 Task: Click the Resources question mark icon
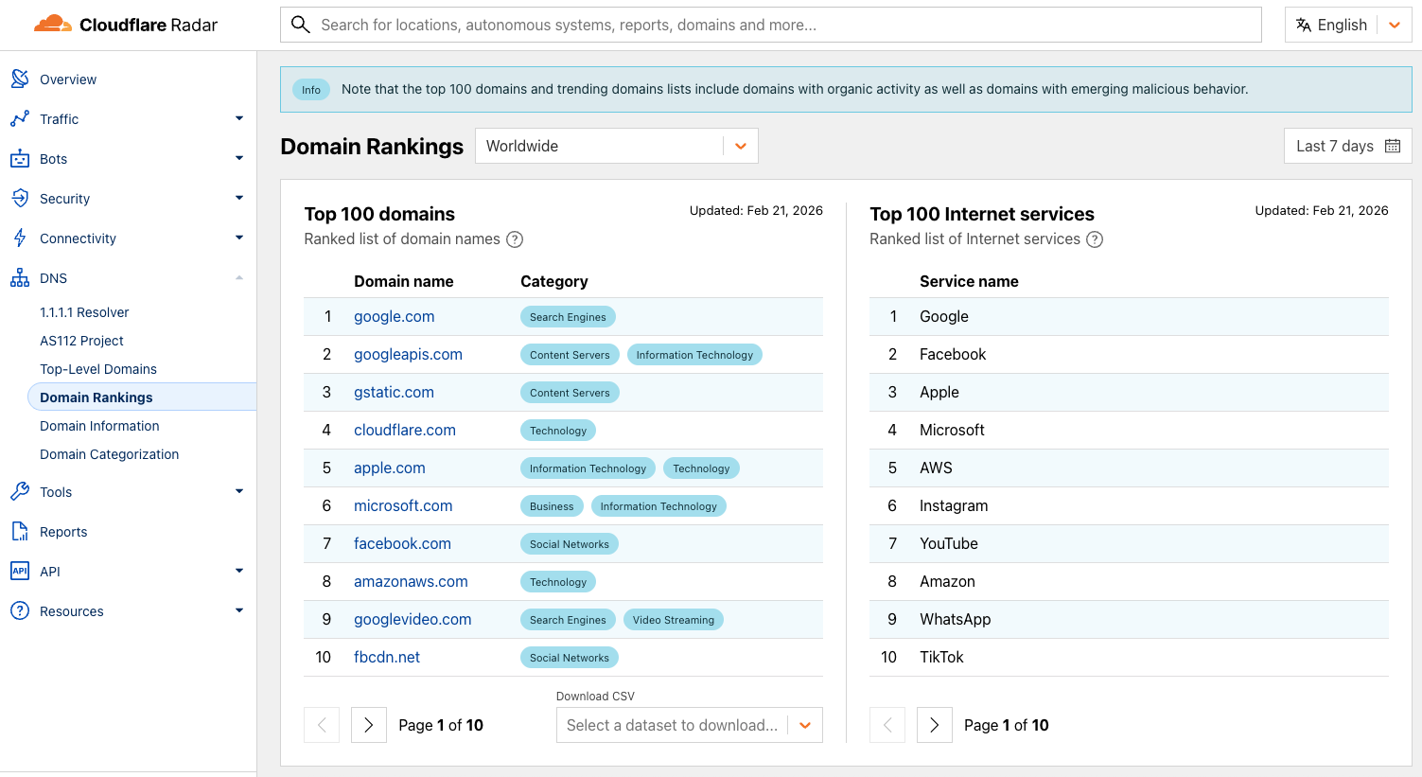pos(20,611)
